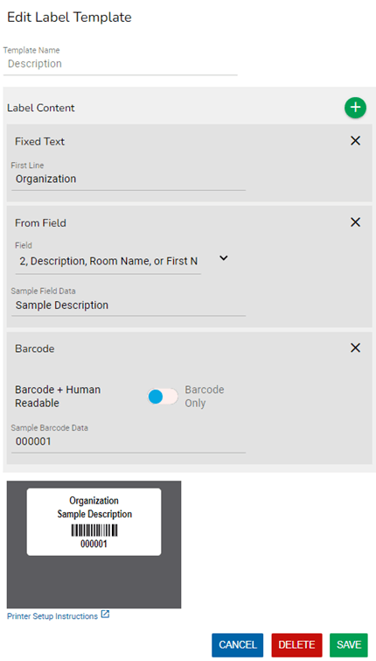Select the Barcode + Human Readable label

click(58, 397)
